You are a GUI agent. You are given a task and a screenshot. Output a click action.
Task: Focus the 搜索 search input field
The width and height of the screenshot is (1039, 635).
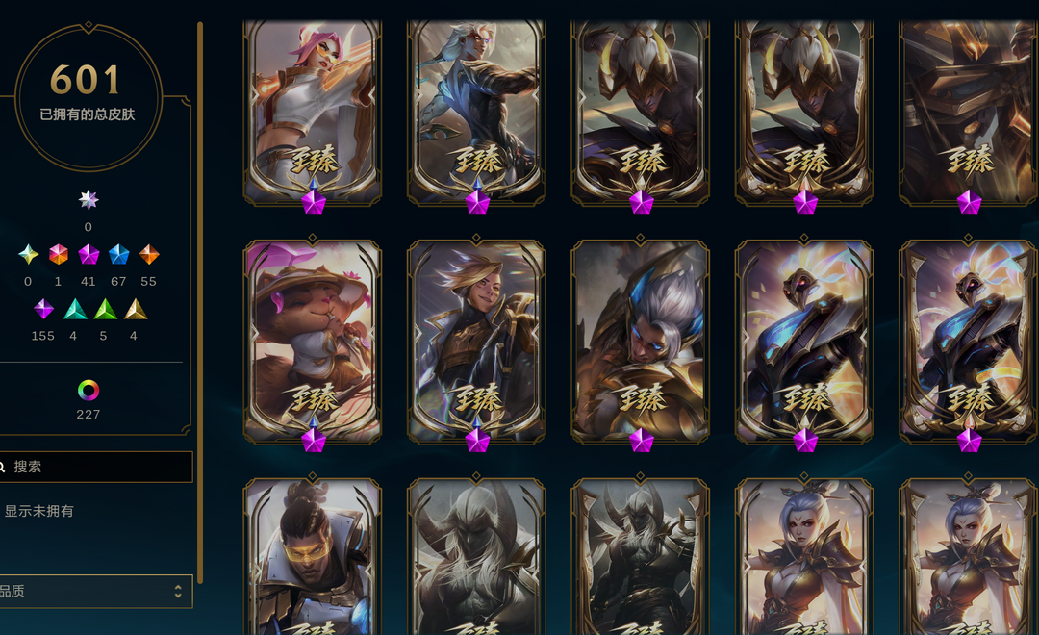click(96, 467)
